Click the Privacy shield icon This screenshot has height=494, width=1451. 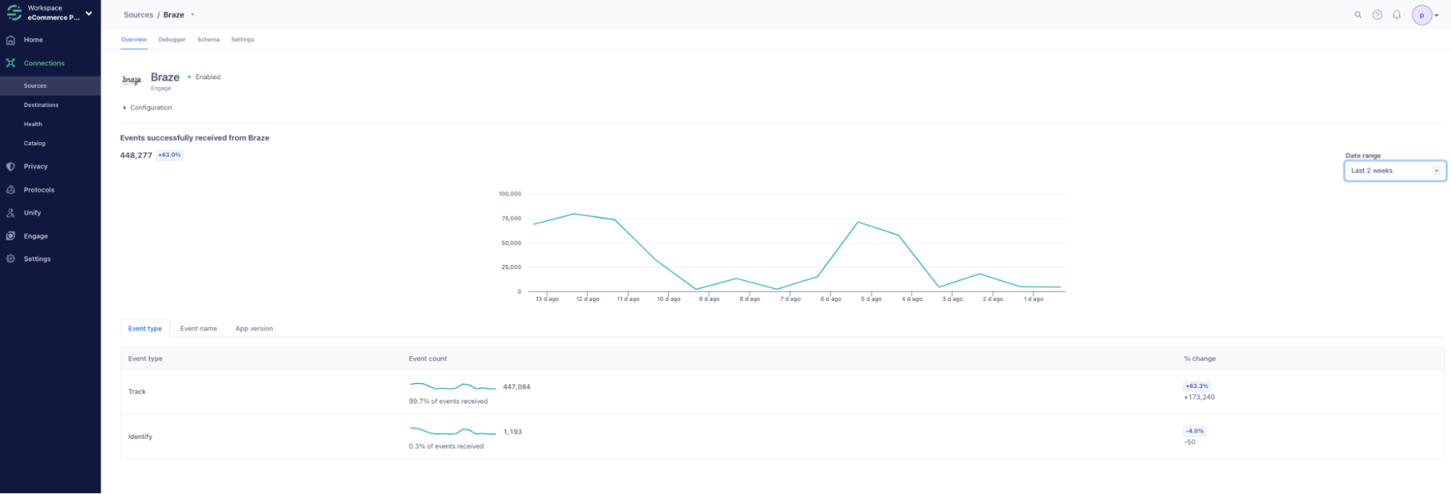tap(10, 166)
